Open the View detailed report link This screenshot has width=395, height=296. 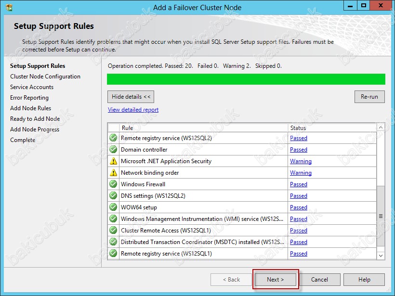pyautogui.click(x=133, y=110)
